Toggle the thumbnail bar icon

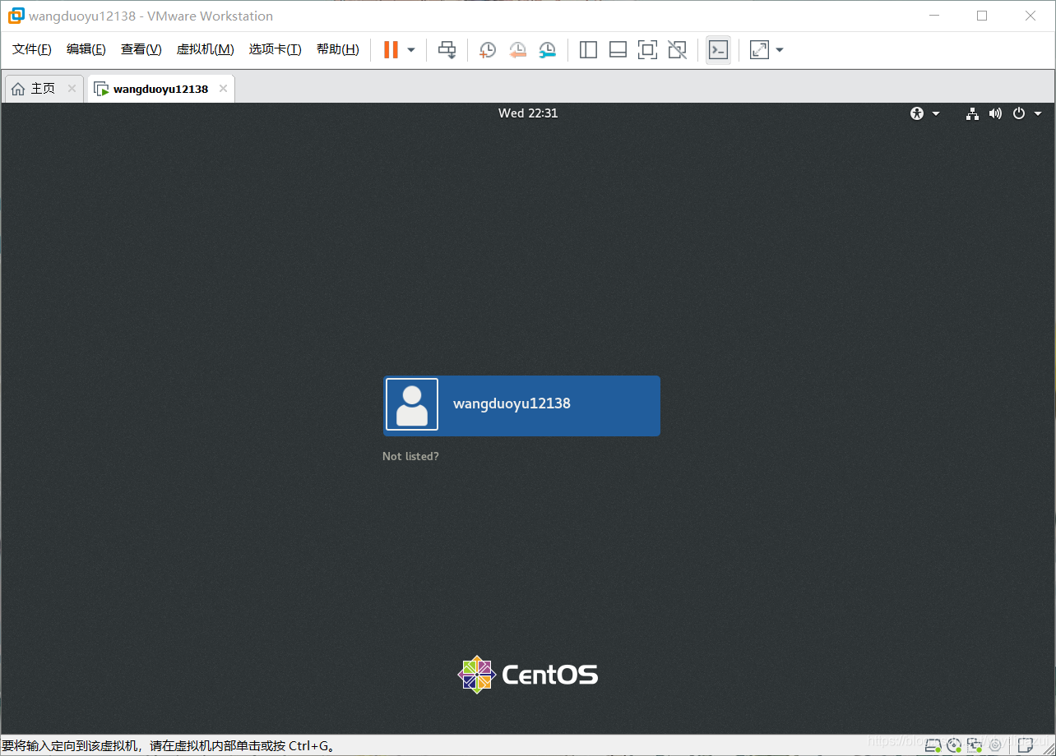coord(618,50)
